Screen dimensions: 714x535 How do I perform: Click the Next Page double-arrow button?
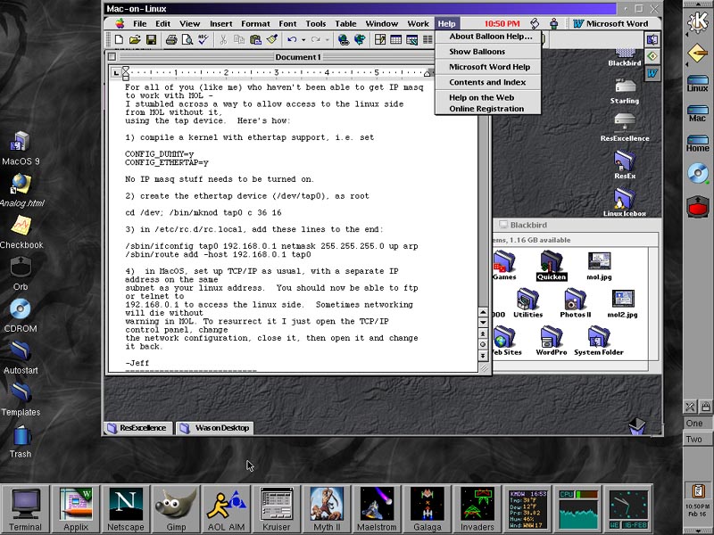483,355
